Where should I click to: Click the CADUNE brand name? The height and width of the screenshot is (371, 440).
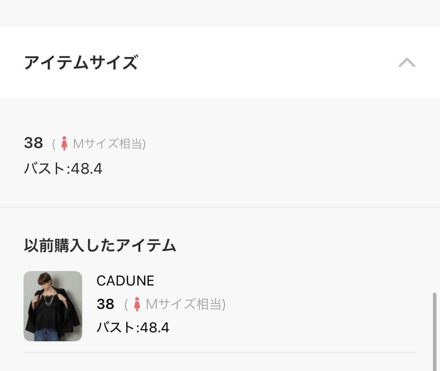(x=125, y=281)
